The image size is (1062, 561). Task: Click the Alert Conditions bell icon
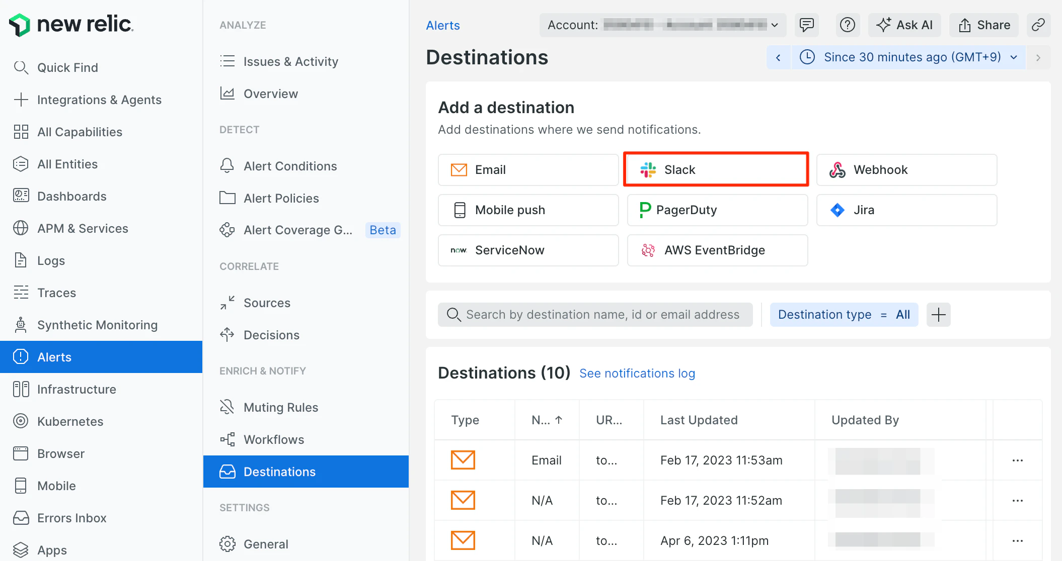(227, 166)
